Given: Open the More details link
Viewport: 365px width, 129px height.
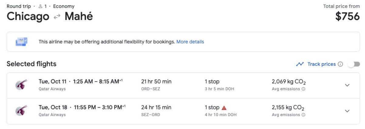Looking at the screenshot, I should click(190, 42).
